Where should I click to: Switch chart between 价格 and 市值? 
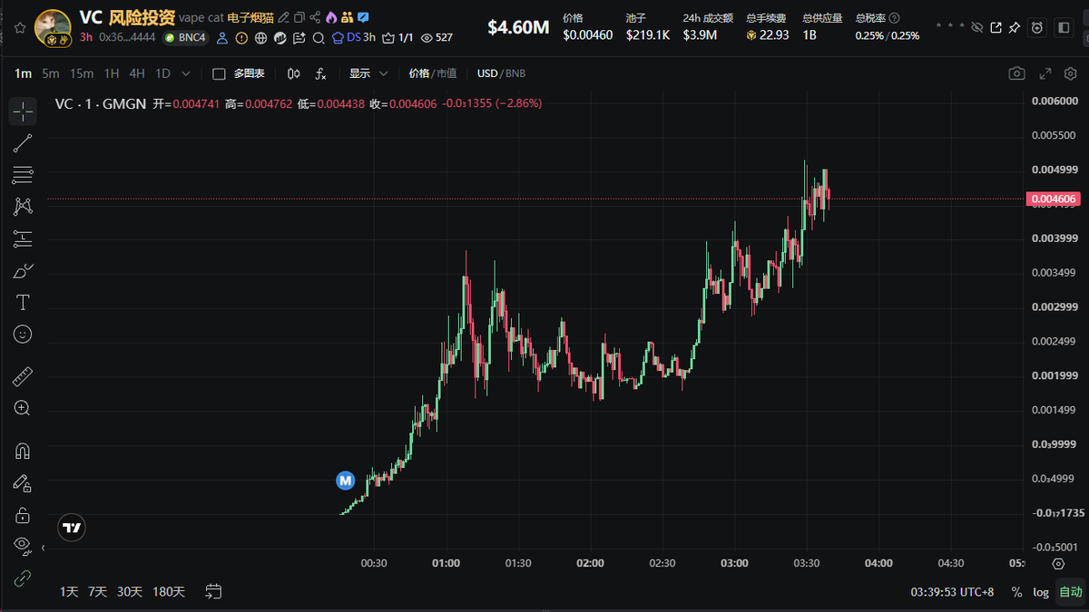click(433, 73)
